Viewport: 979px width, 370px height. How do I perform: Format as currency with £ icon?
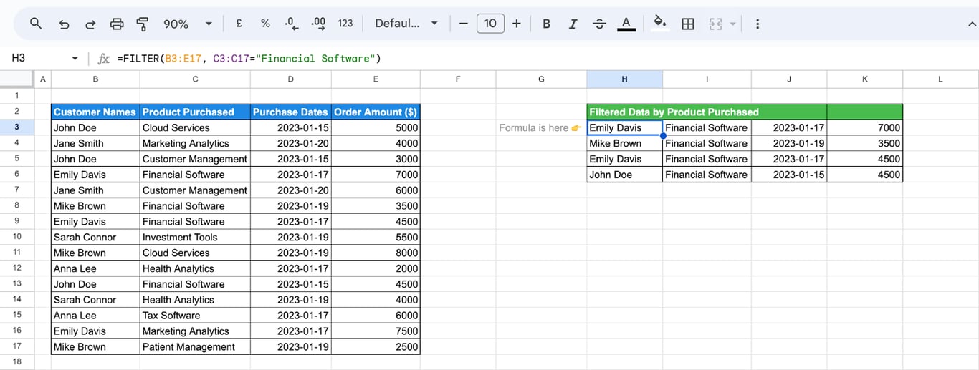click(x=239, y=24)
